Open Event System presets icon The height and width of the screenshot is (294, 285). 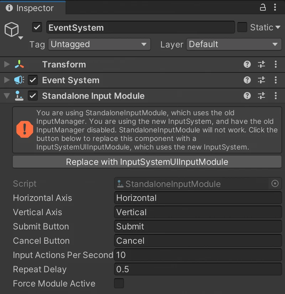click(261, 80)
